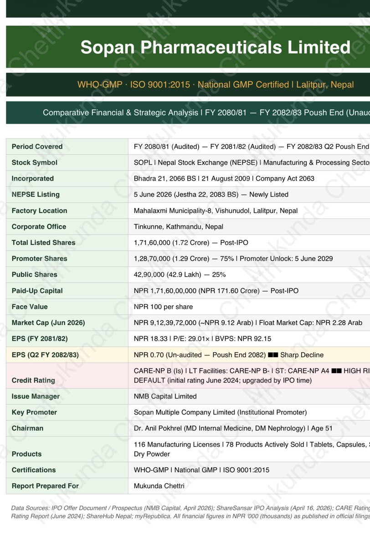
Task: Click the 'Issue Manager' row label
Action: [36, 396]
